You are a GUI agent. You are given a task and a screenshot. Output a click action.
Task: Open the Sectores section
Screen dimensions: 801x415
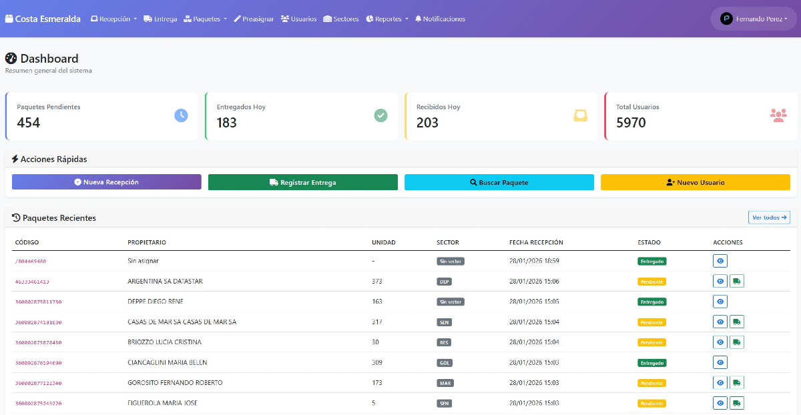341,19
